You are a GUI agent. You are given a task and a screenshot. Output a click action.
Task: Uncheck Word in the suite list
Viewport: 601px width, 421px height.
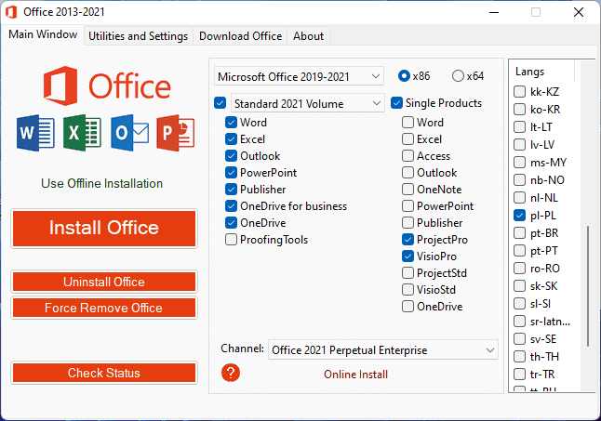(x=231, y=123)
